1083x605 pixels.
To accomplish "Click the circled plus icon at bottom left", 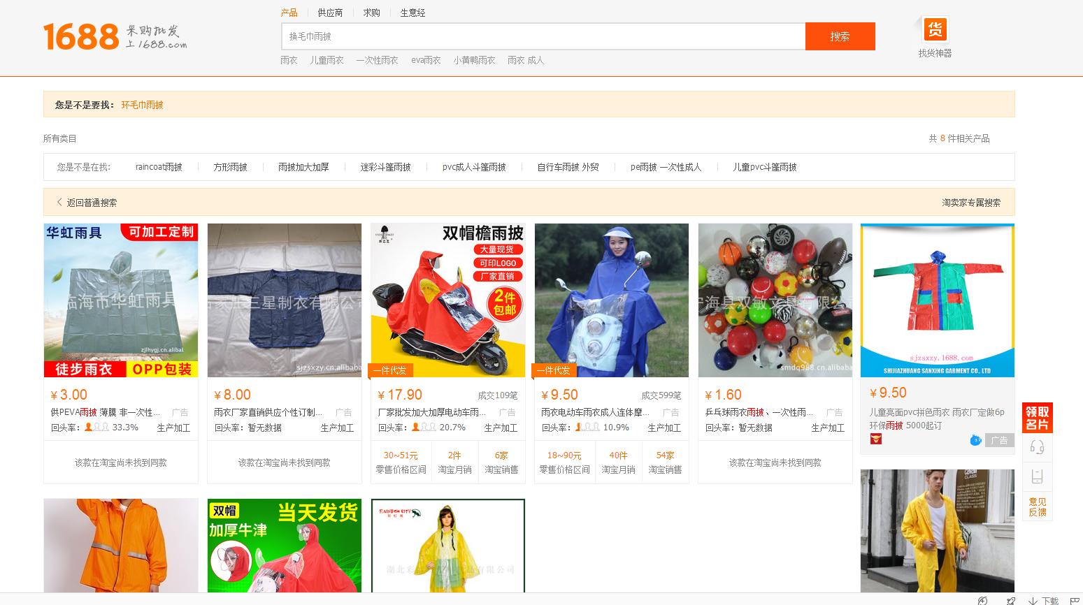I will (x=983, y=601).
